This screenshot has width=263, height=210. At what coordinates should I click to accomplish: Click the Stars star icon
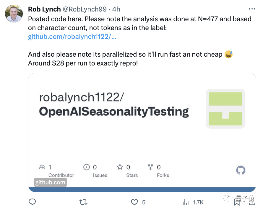pyautogui.click(x=120, y=167)
